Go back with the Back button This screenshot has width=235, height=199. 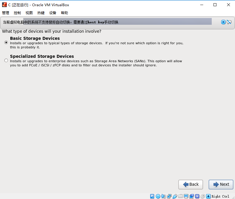click(191, 184)
